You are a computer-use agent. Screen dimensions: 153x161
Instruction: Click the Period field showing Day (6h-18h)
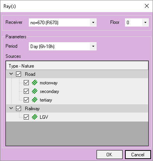pos(63,47)
